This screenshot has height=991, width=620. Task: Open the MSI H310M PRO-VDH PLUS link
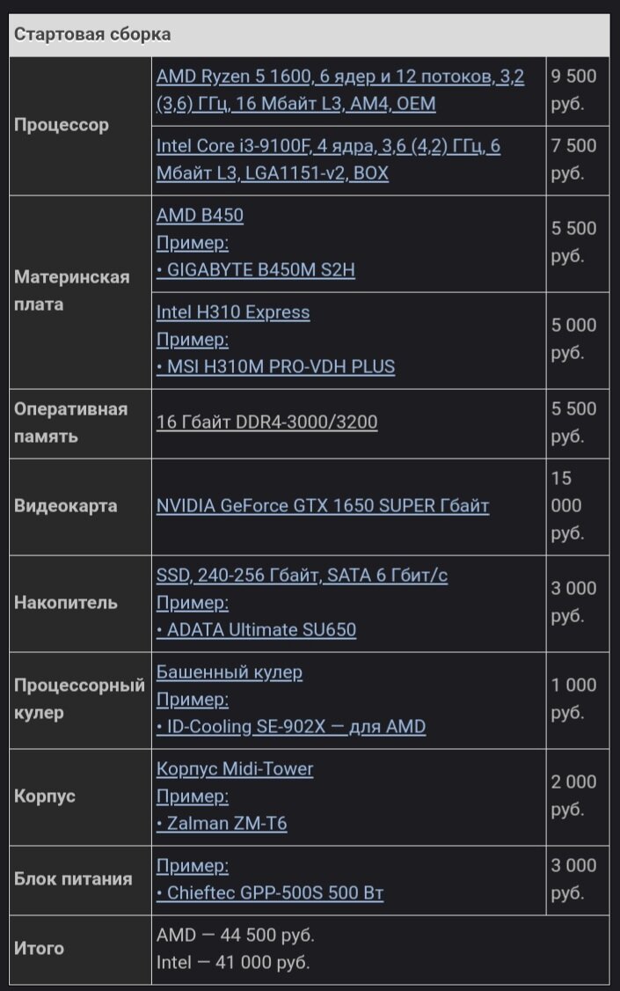pos(275,367)
